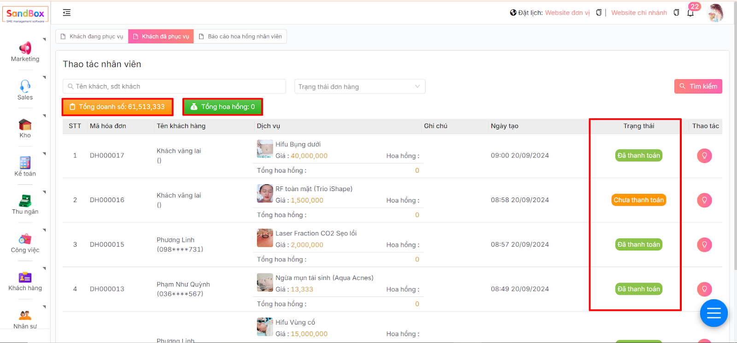Open the Website chi nhánh link
Viewport: 737px width, 343px height.
pyautogui.click(x=639, y=13)
